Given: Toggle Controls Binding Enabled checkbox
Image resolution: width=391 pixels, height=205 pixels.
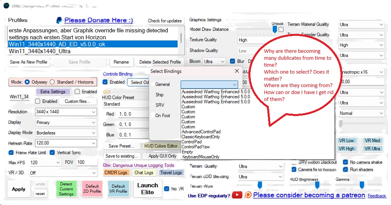Looking at the screenshot, I should click(x=105, y=82).
